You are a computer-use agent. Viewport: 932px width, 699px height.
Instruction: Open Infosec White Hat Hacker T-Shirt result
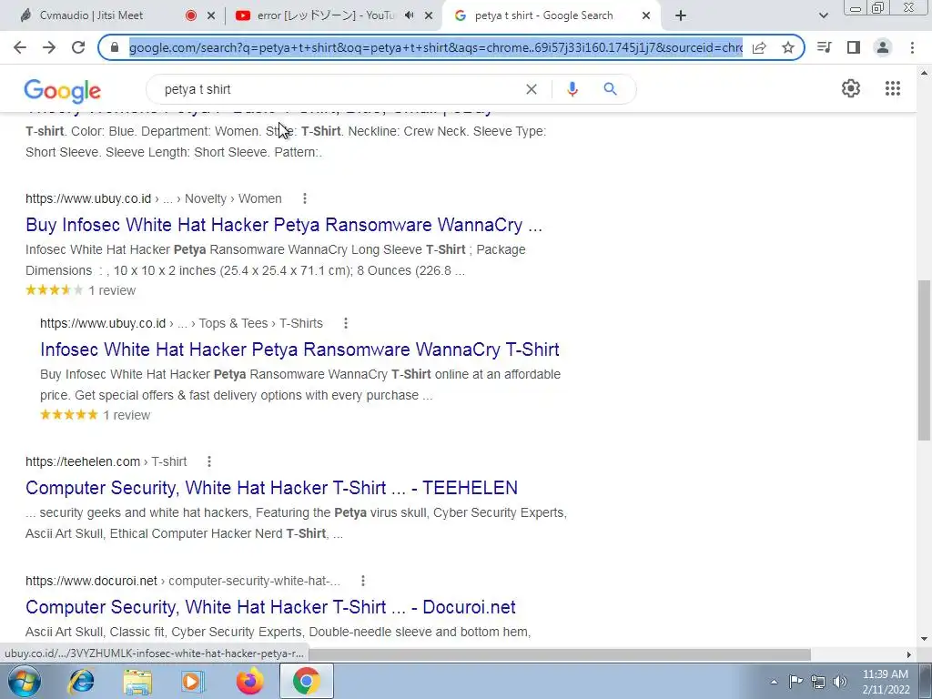coord(299,349)
